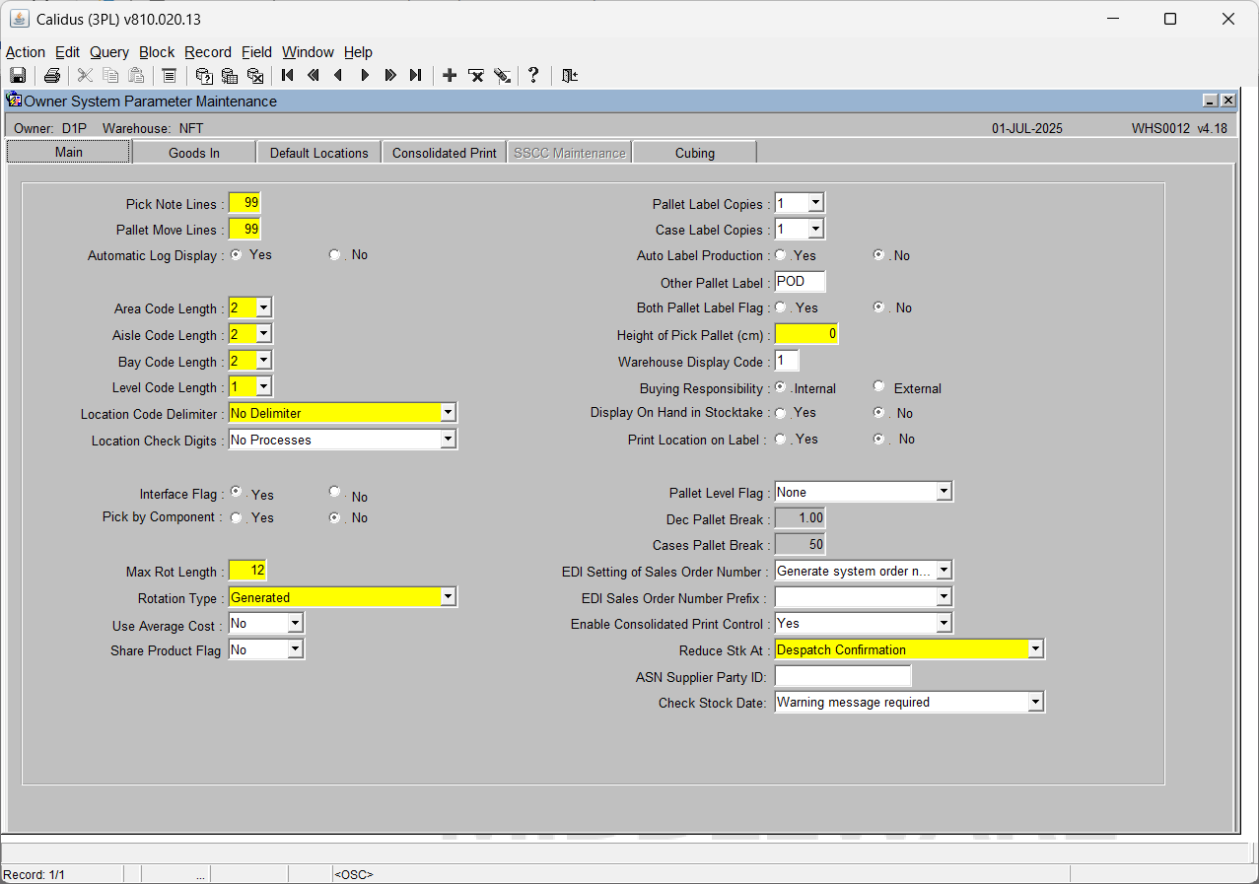Click the Height of Pick Pallet field
Viewport: 1259px width, 884px height.
pyautogui.click(x=806, y=334)
